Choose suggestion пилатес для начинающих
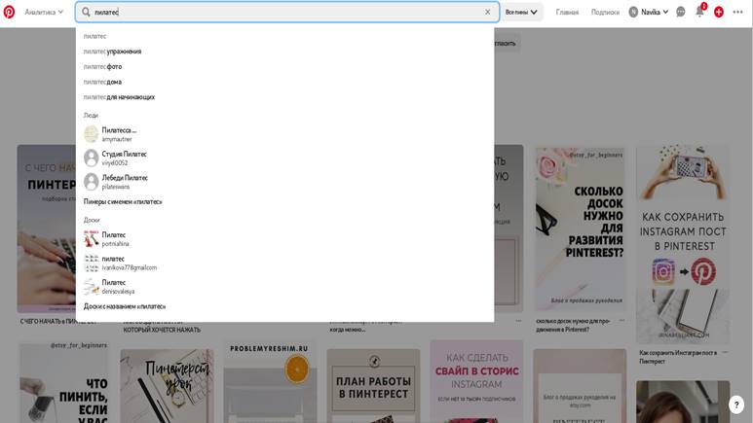The width and height of the screenshot is (753, 423). pos(119,97)
